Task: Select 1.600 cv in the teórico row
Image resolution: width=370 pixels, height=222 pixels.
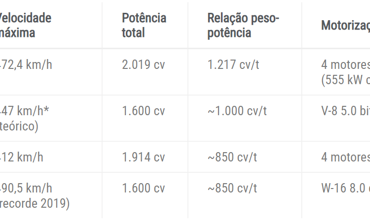Action: [144, 111]
